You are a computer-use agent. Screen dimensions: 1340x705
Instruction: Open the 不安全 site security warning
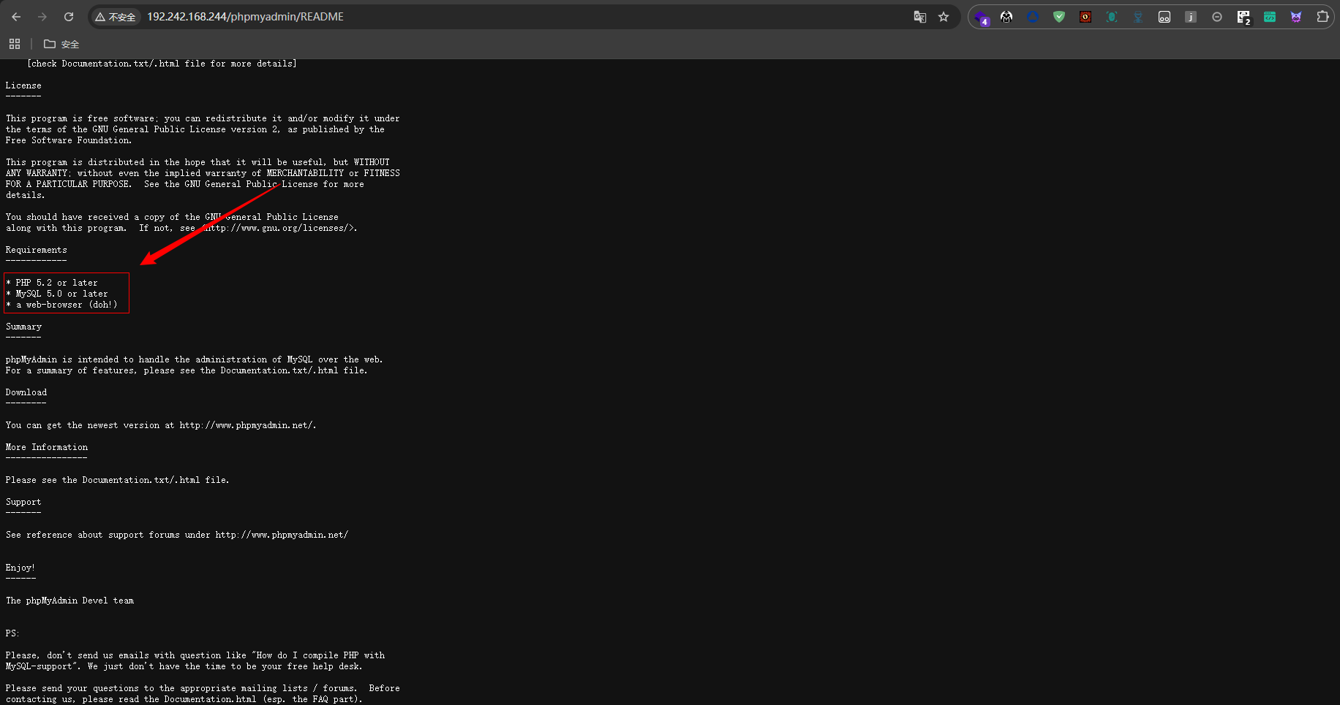coord(116,17)
